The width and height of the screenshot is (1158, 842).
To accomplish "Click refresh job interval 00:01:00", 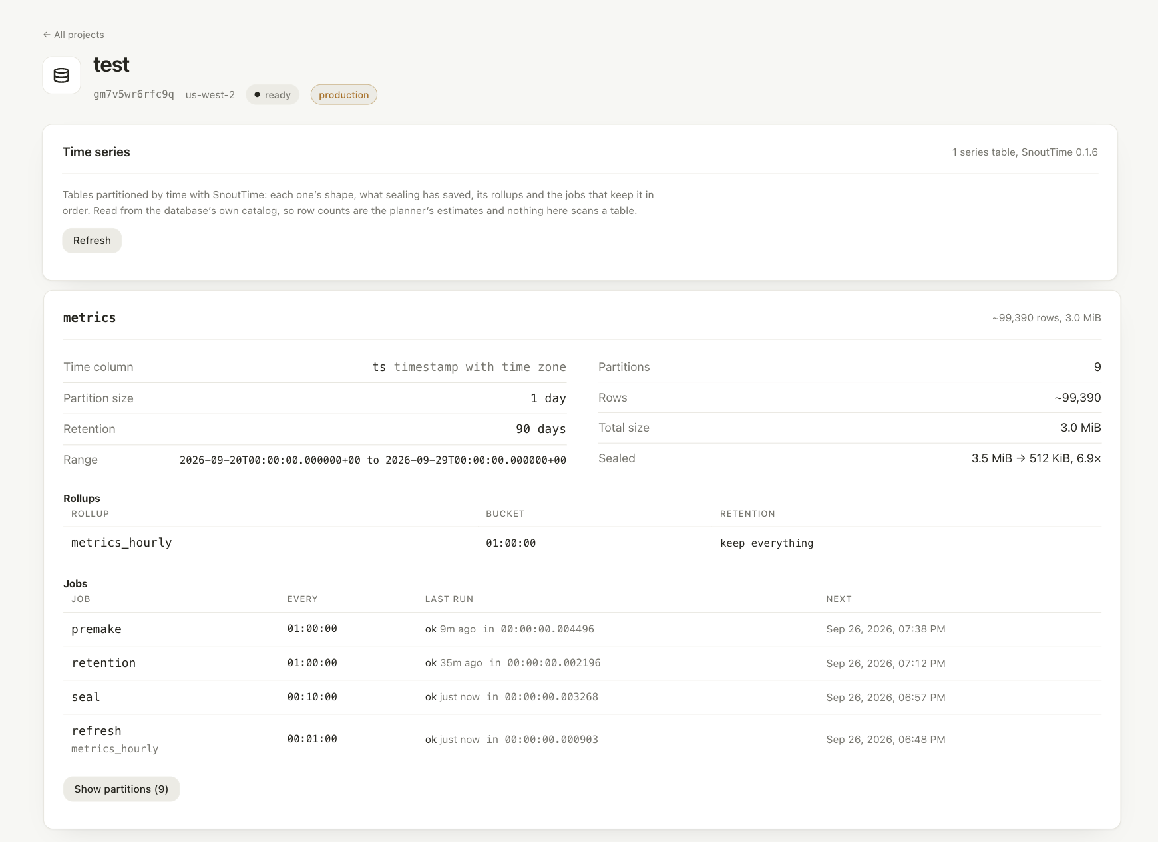I will click(312, 739).
